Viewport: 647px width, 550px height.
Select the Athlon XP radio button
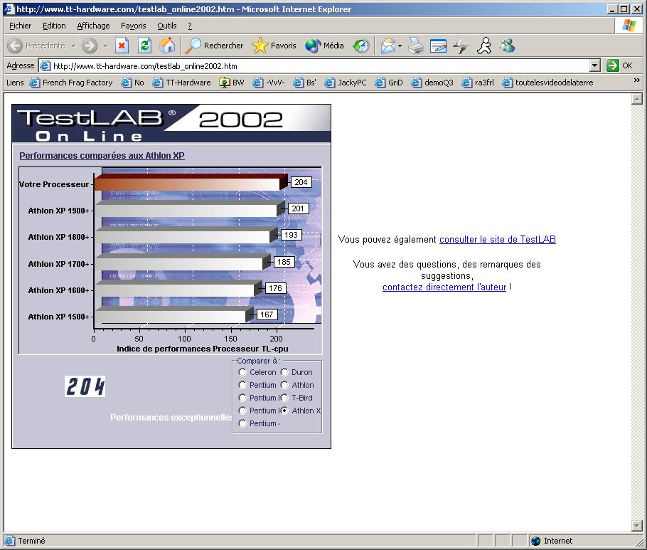(x=284, y=411)
